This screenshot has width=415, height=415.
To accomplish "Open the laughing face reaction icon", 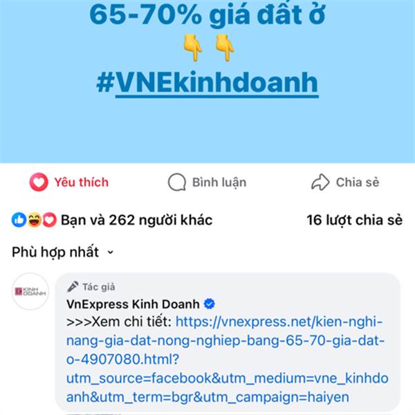I will pos(35,220).
